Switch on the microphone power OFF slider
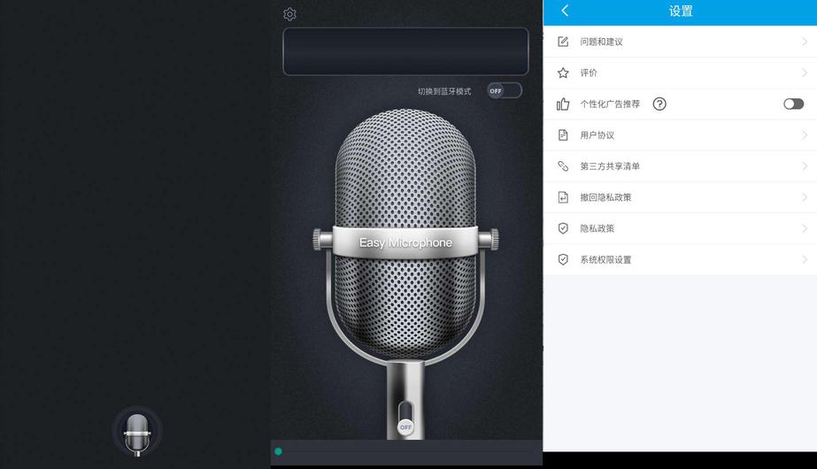This screenshot has width=817, height=469. [405, 419]
